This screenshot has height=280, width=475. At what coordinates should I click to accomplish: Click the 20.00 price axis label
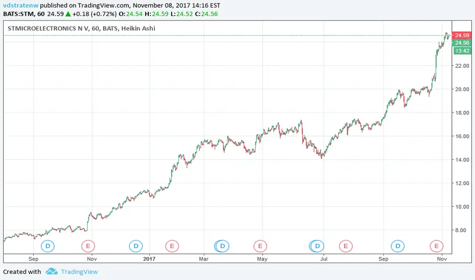462,89
